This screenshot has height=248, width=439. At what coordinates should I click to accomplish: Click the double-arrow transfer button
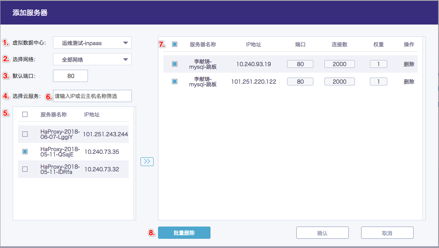[x=147, y=162]
